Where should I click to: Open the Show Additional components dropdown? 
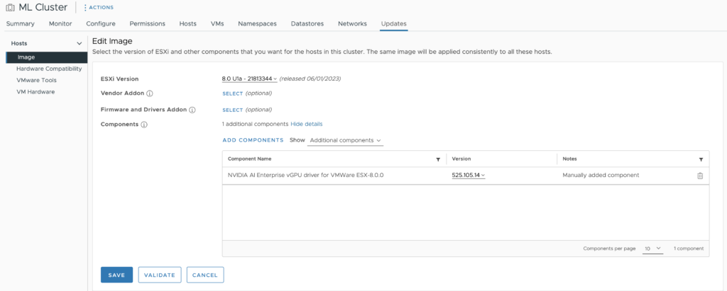tap(345, 140)
